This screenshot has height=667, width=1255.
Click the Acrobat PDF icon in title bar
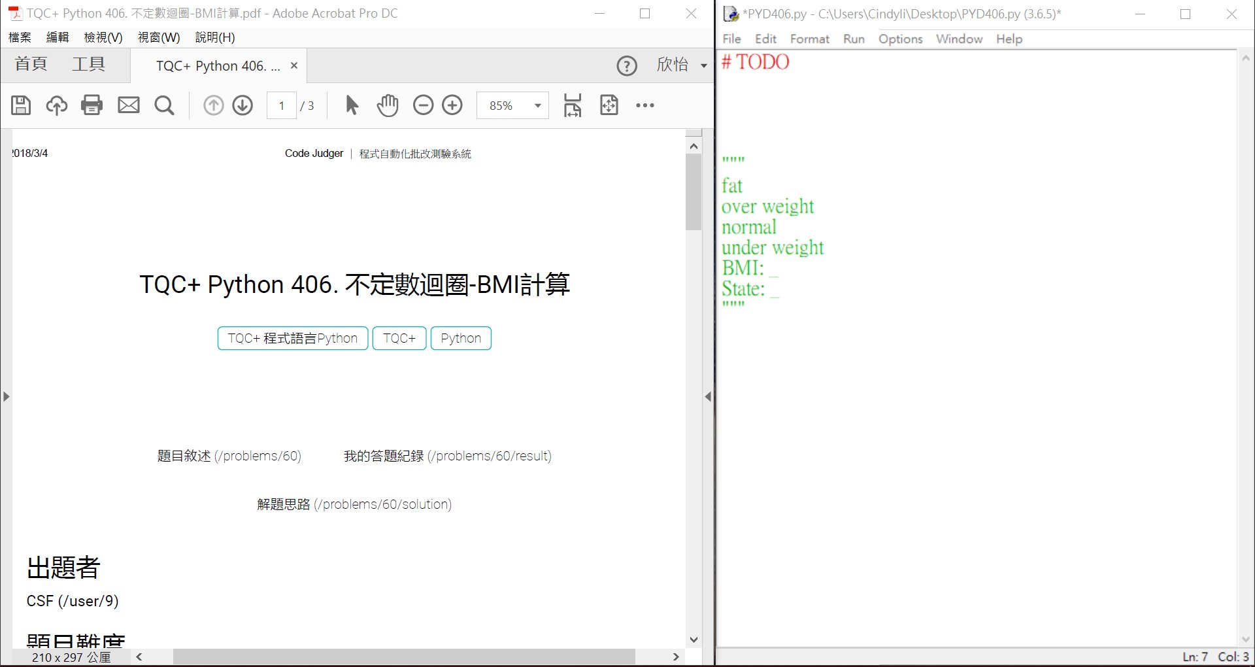coord(14,13)
